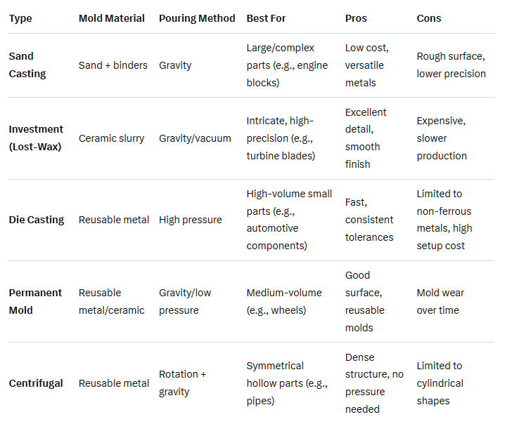Click the Medium-volume (e.g., wheels) cell

[284, 301]
